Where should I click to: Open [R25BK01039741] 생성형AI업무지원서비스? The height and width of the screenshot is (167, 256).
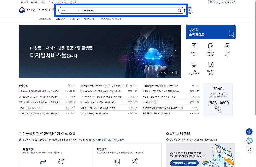(98, 102)
